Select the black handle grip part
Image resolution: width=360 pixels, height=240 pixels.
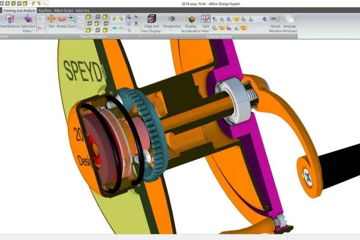(340, 166)
